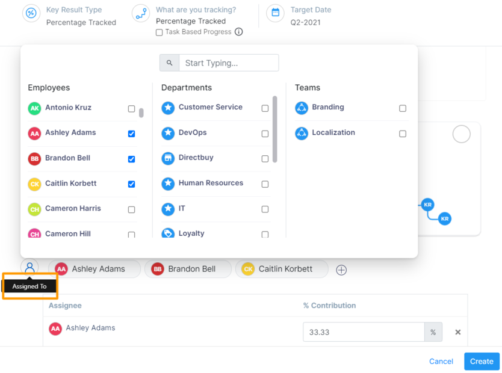Uncheck the Ashley Adams checkbox

point(131,134)
